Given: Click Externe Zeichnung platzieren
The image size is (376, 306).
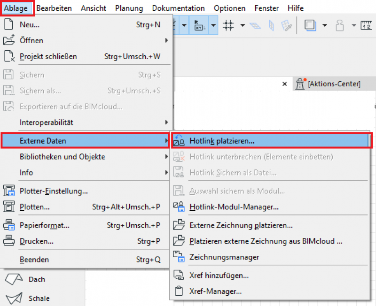Looking at the screenshot, I should [241, 225].
